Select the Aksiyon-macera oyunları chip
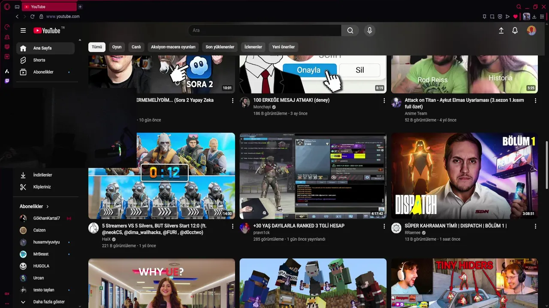Screen dimensions: 549x308 [173, 47]
